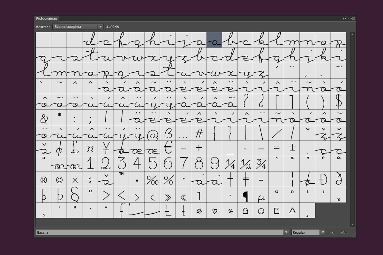This screenshot has height=255, width=383.
Task: Select the µ micro glyph
Action: click(x=261, y=195)
